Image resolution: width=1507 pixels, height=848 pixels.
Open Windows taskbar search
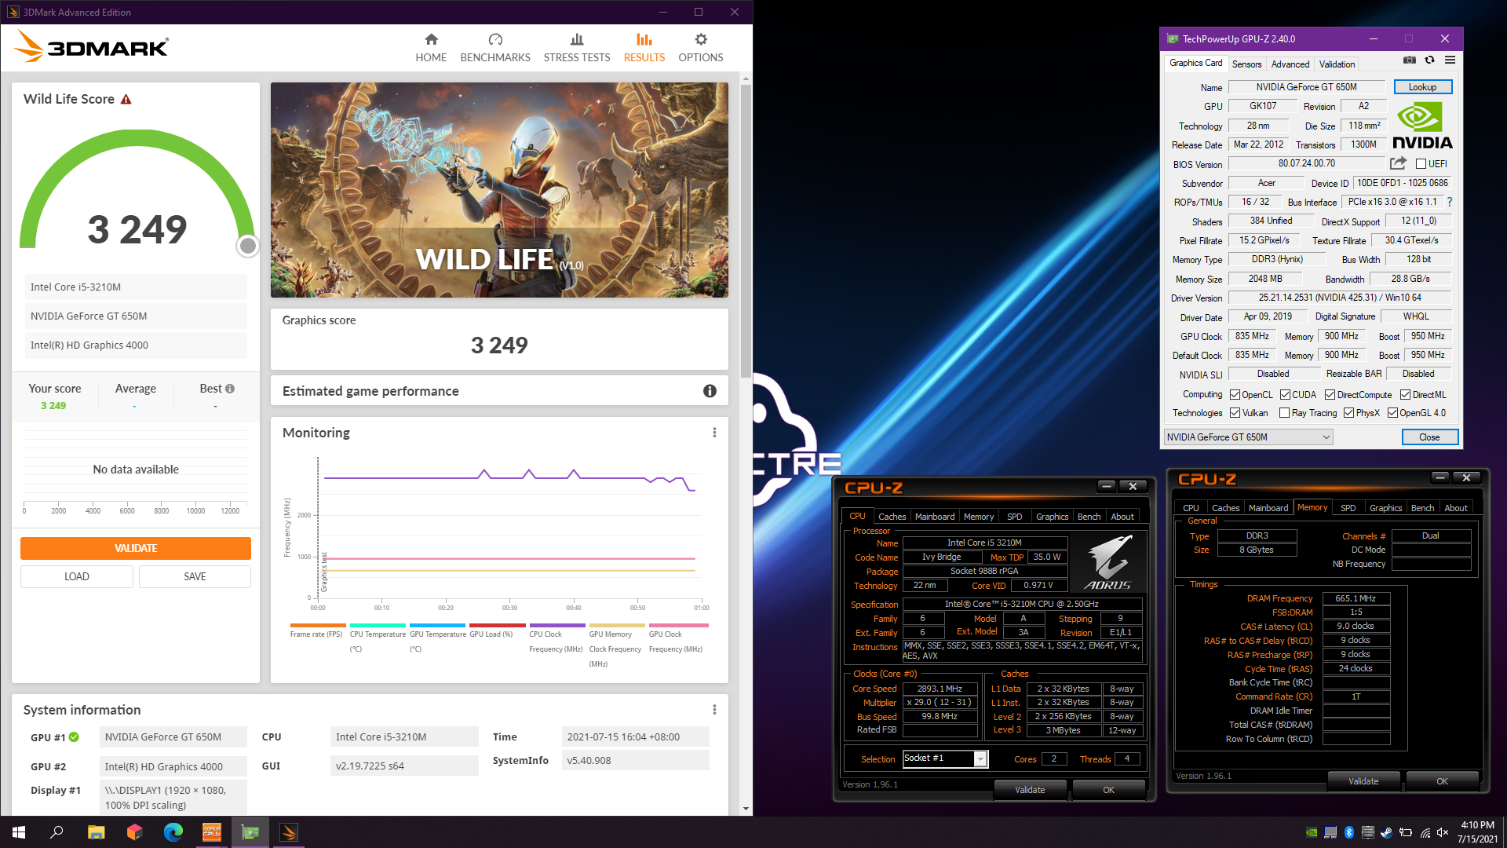(x=57, y=832)
